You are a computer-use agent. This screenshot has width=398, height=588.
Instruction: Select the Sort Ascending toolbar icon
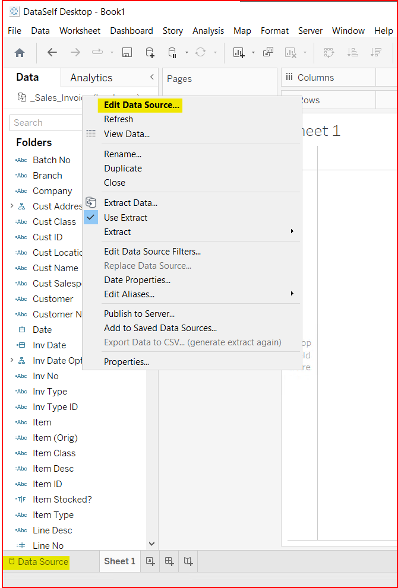(352, 52)
